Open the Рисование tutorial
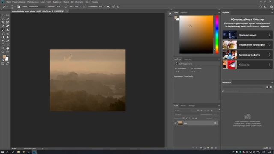The image size is (274, 154). (247, 65)
